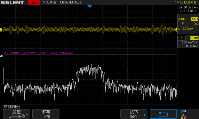199x119 pixels.
Task: Select the 屏幕 正常 screen option
Action: coord(46,114)
